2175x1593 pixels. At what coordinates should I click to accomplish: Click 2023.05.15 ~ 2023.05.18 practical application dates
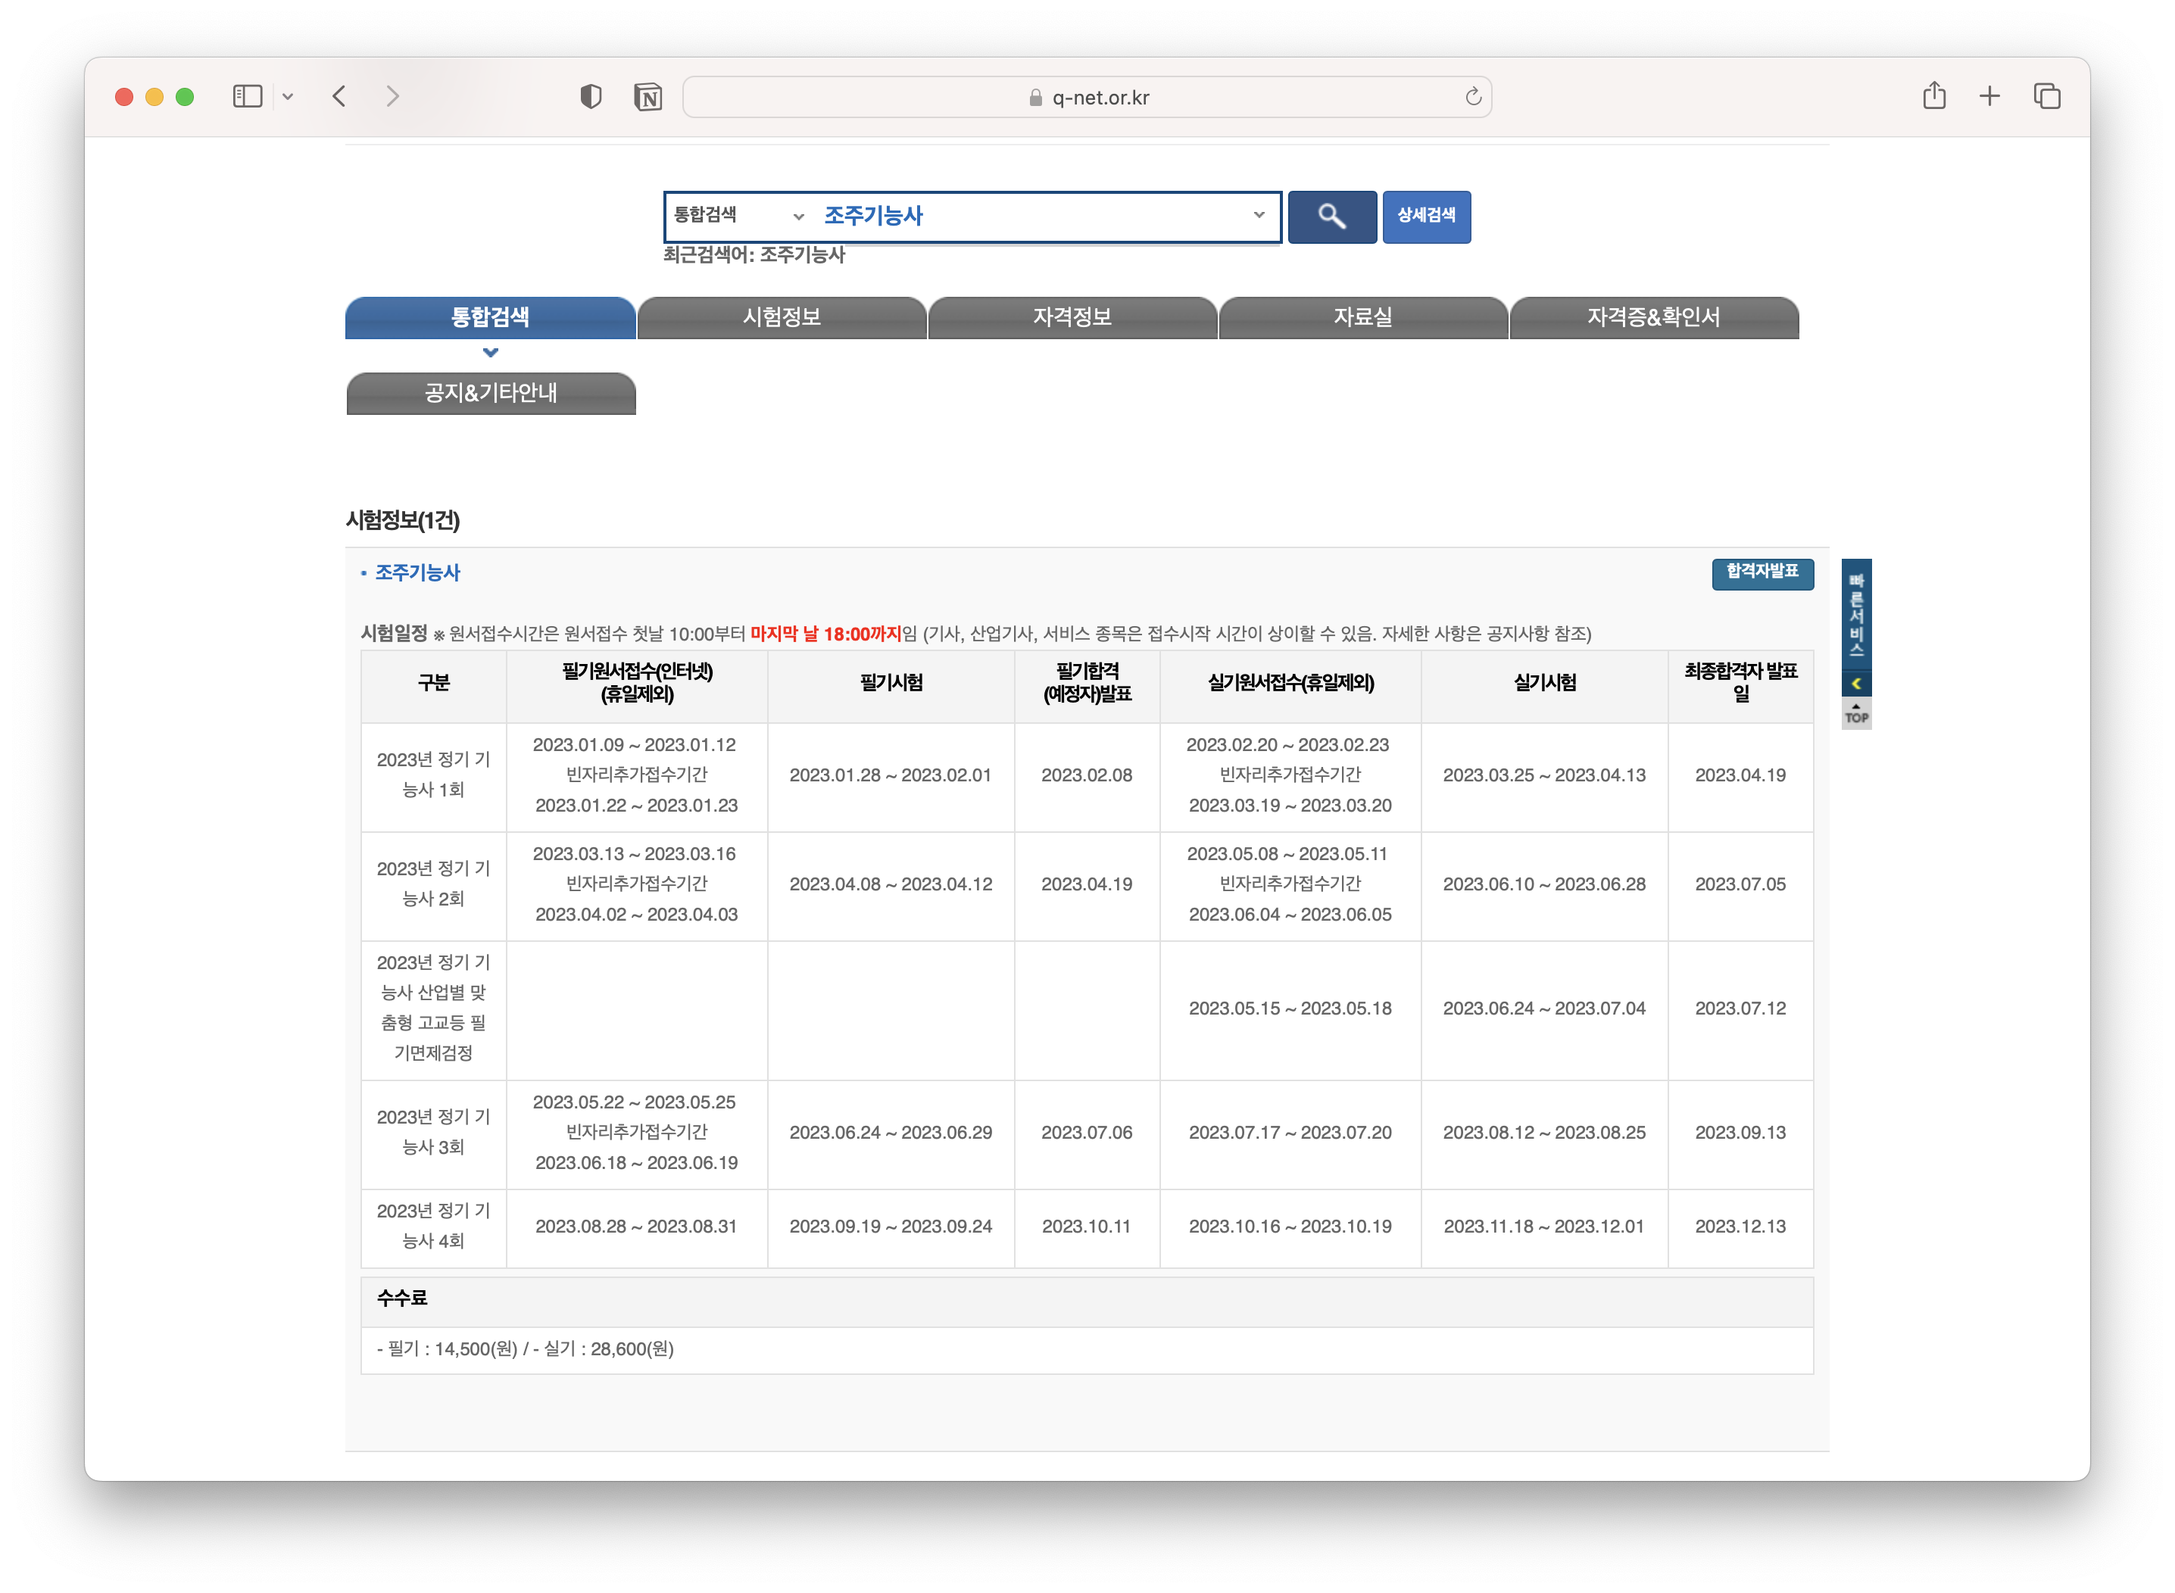tap(1290, 1008)
